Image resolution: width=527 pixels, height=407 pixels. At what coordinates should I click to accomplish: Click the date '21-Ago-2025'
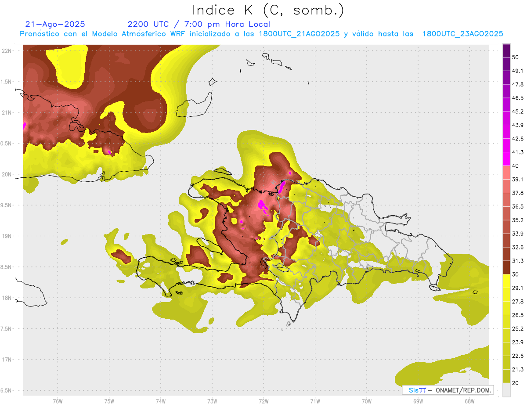pyautogui.click(x=55, y=24)
